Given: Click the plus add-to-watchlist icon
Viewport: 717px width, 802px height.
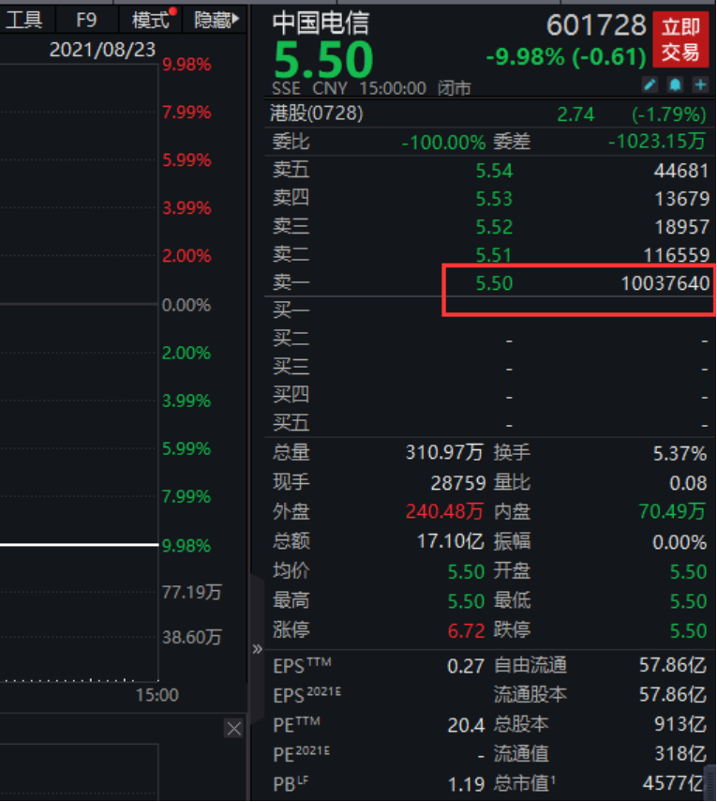Looking at the screenshot, I should (700, 84).
